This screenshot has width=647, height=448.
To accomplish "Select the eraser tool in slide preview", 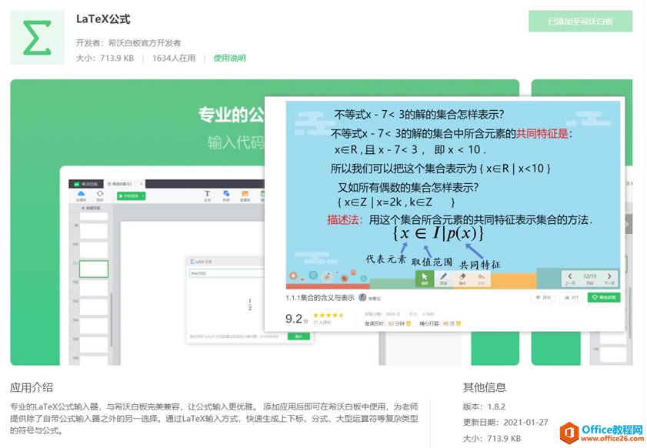I will (x=462, y=279).
